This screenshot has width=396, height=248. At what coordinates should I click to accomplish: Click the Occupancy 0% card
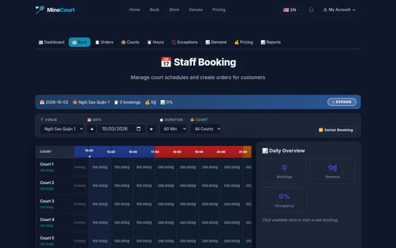285,200
